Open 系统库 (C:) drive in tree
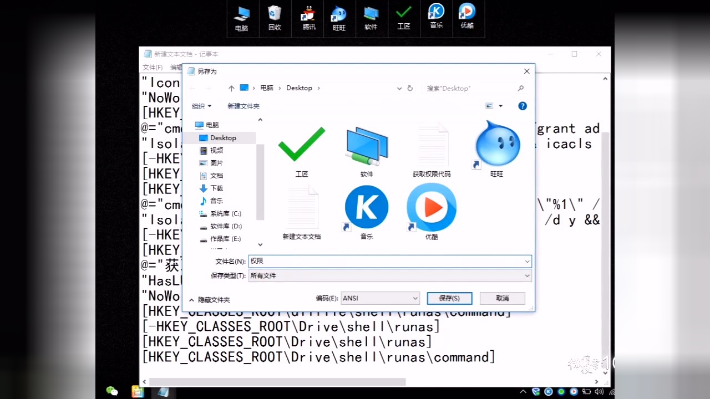Screen dimensions: 710x399 pyautogui.click(x=220, y=213)
